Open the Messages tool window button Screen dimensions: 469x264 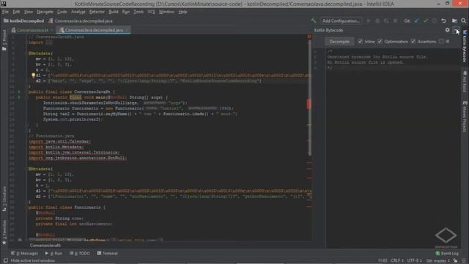click(24, 253)
